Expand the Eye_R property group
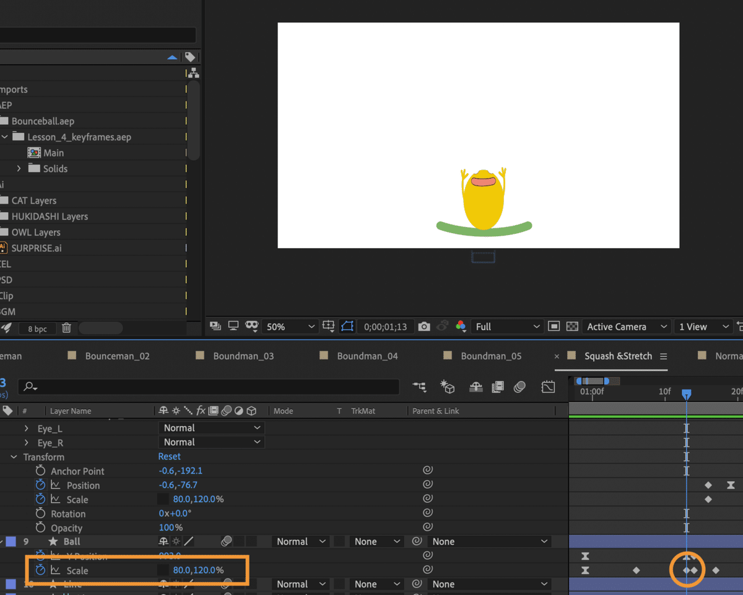Image resolution: width=743 pixels, height=595 pixels. point(26,443)
